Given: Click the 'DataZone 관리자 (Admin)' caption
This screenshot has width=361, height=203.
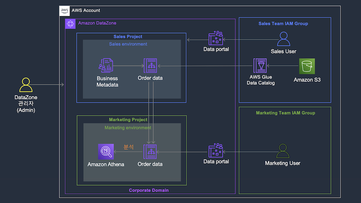Looking at the screenshot, I should point(26,103).
